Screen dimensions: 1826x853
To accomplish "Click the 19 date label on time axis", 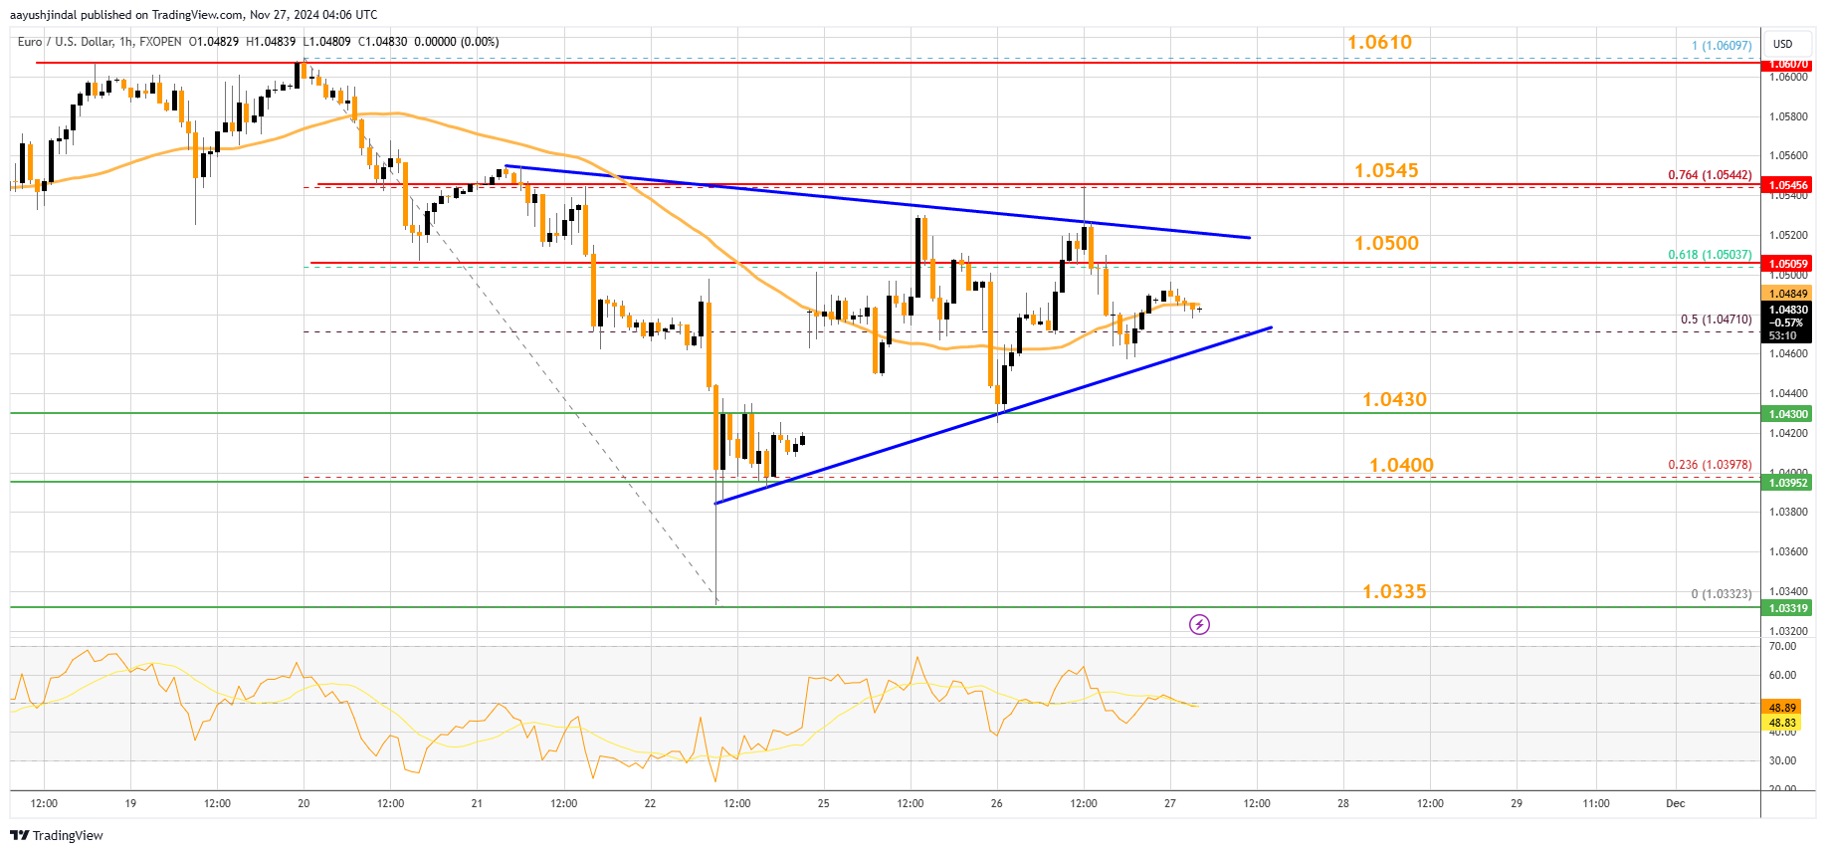I will click(x=130, y=803).
